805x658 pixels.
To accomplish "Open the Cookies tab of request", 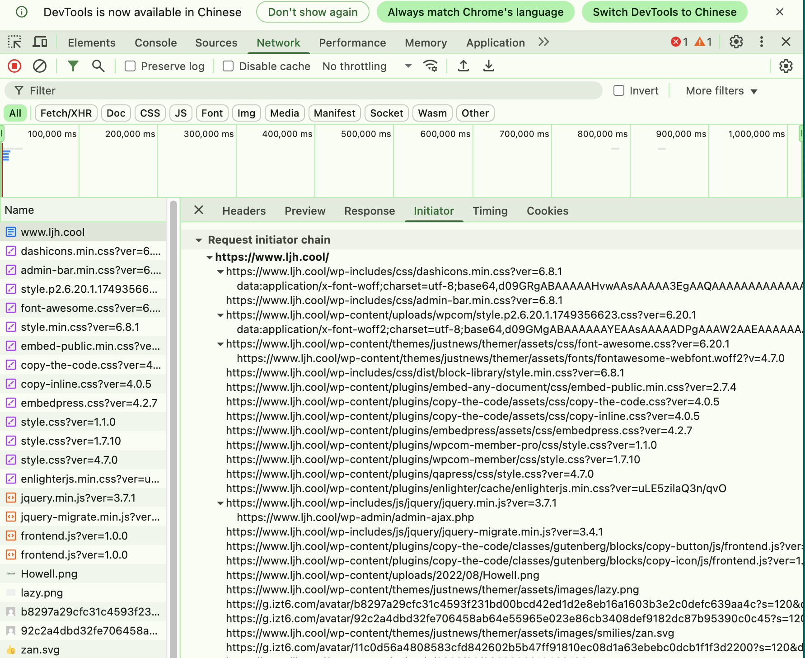I will [x=548, y=211].
